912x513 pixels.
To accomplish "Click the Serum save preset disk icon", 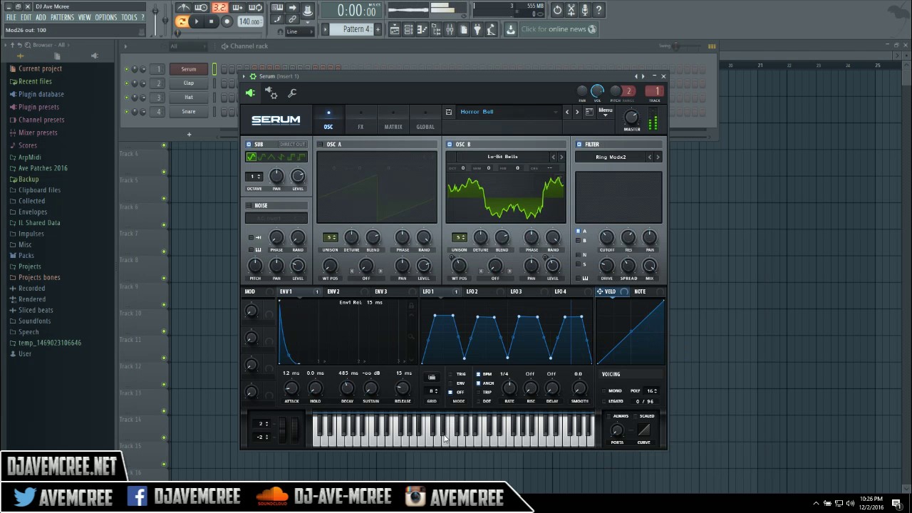I will pyautogui.click(x=448, y=112).
